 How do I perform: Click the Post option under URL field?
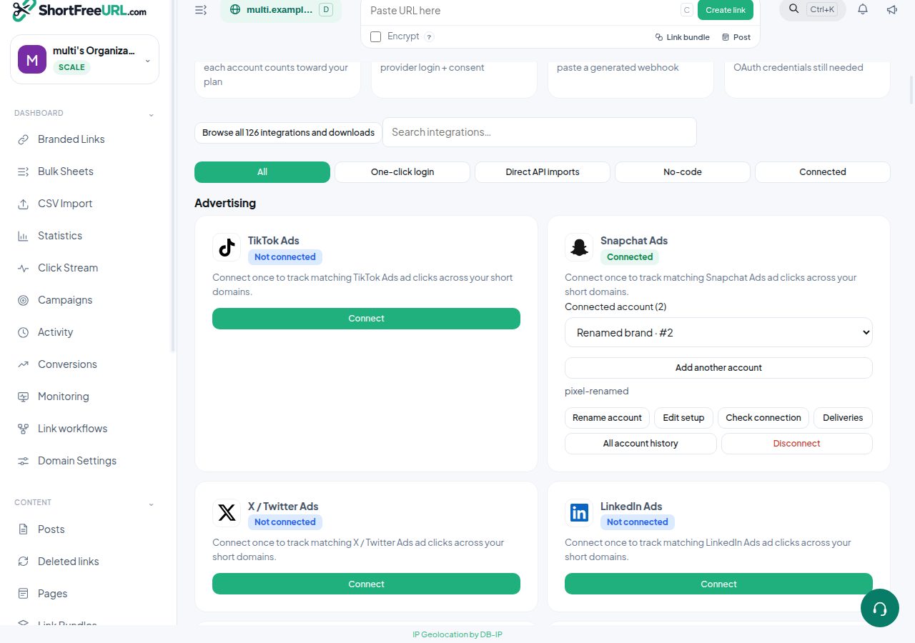(736, 37)
